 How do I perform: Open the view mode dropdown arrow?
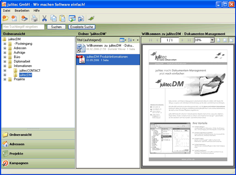pos(126,40)
